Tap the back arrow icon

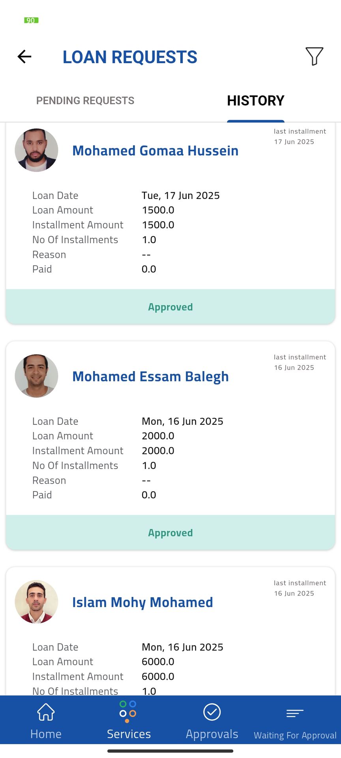pos(24,57)
